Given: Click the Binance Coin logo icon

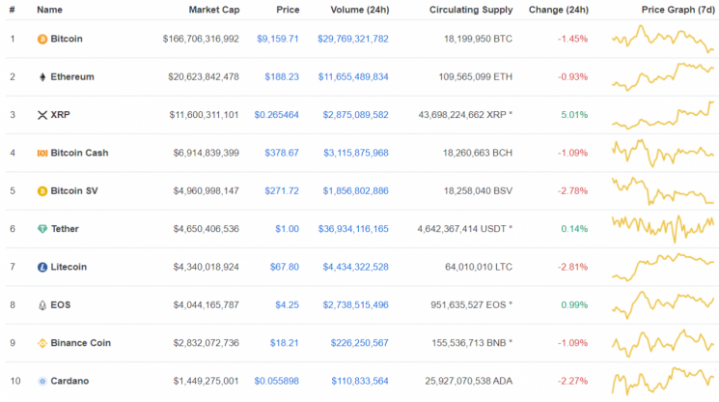Looking at the screenshot, I should (42, 343).
